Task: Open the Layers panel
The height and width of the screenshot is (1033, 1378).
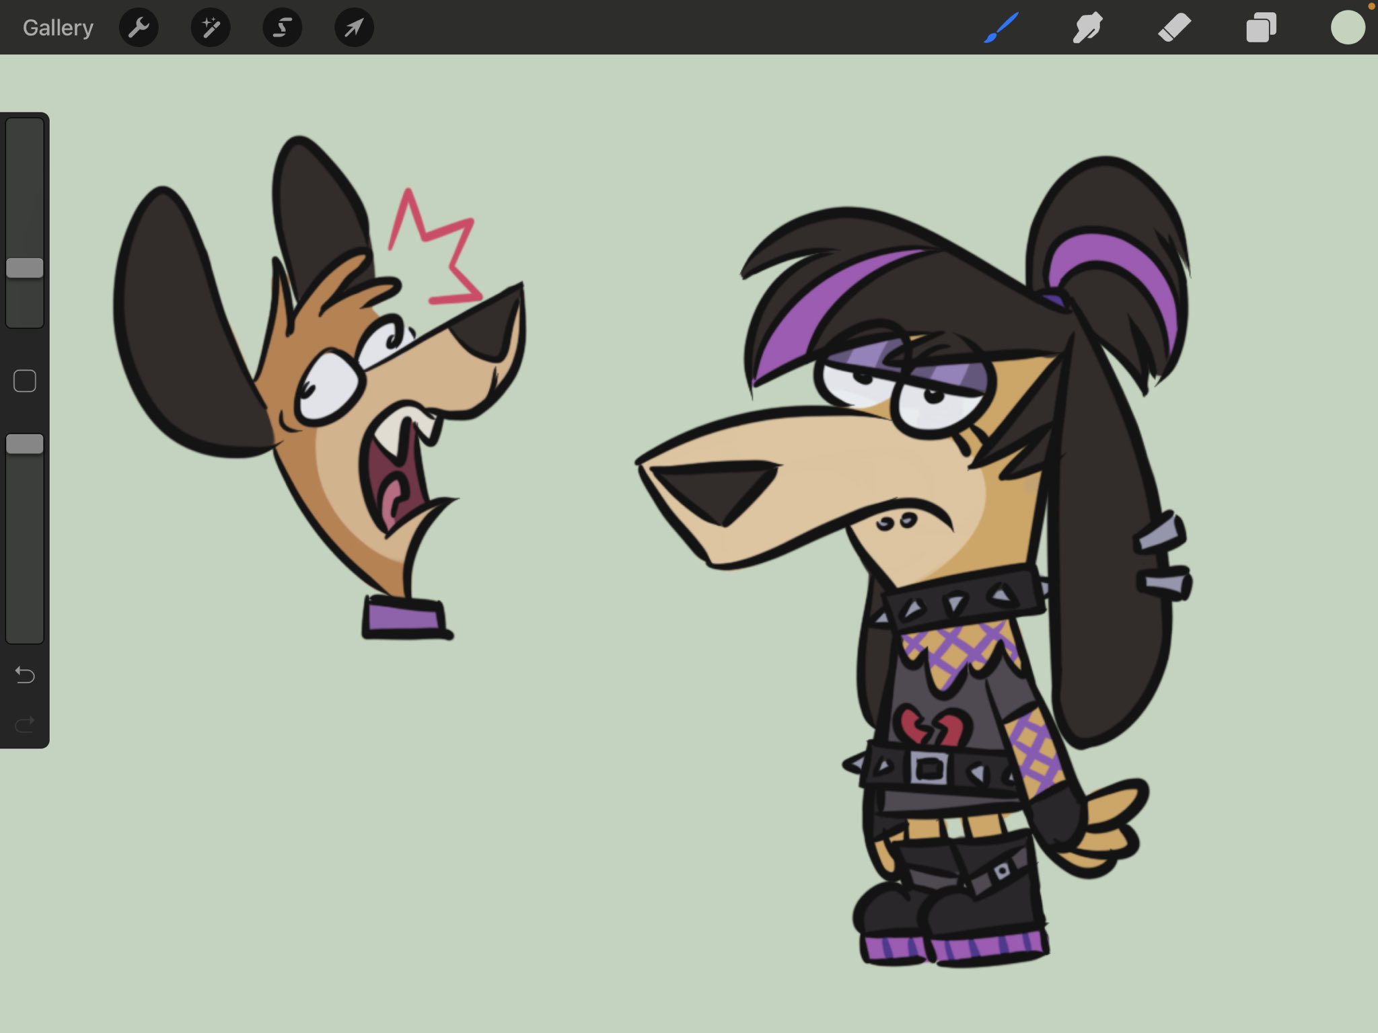Action: (x=1261, y=28)
